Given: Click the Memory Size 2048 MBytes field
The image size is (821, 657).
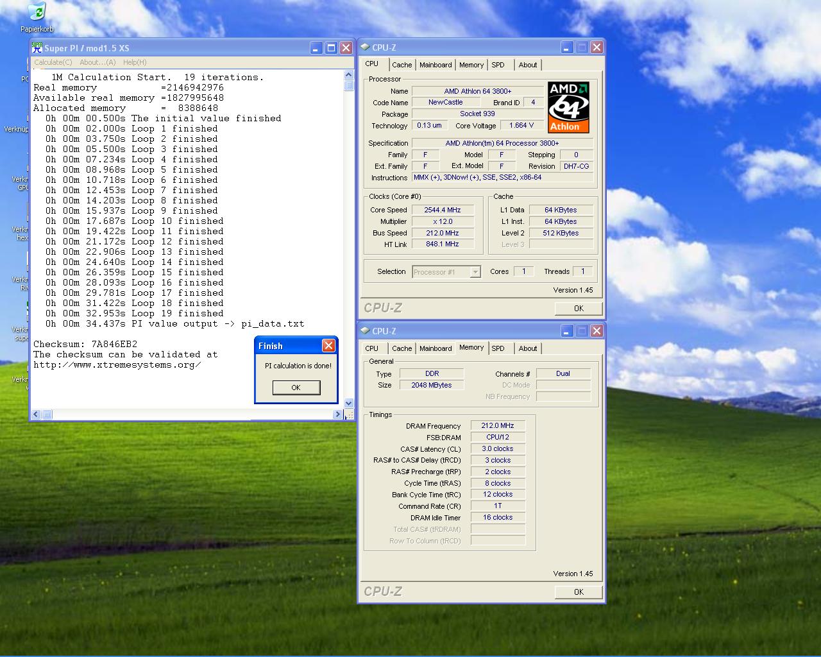Looking at the screenshot, I should tap(432, 385).
